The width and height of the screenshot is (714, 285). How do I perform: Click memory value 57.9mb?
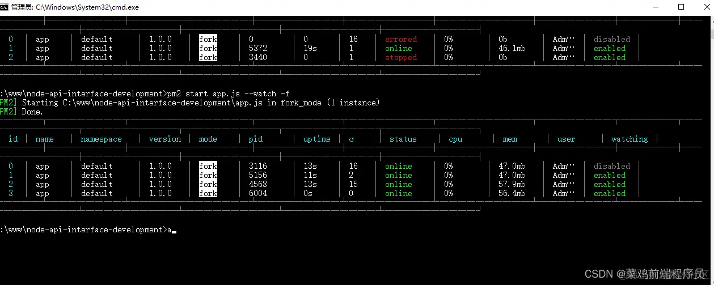(512, 184)
